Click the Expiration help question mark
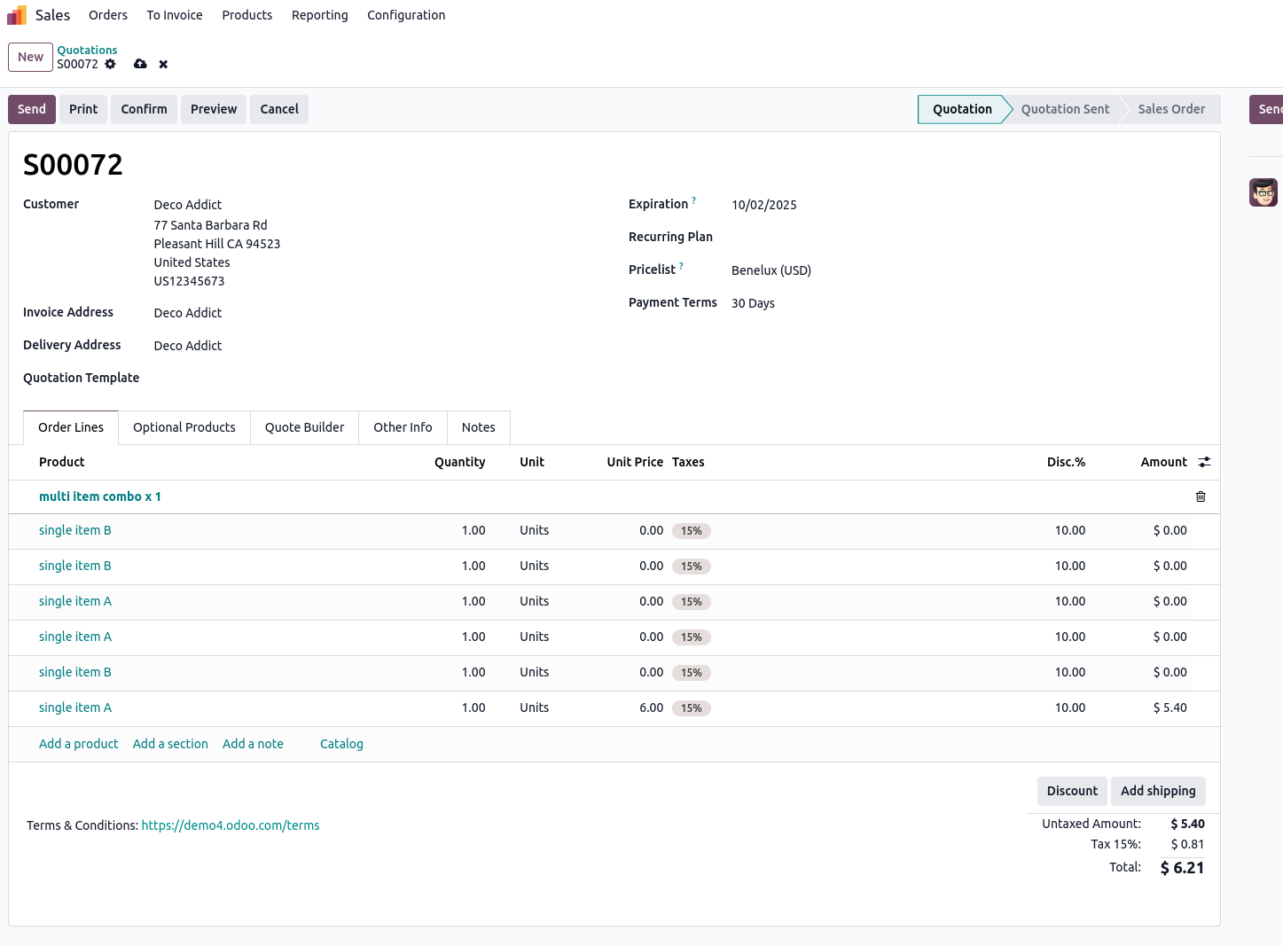 [x=693, y=200]
